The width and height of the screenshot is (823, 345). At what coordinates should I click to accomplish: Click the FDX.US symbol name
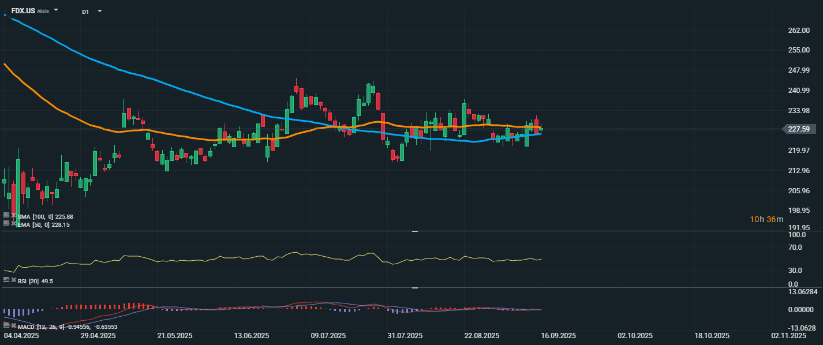click(23, 10)
